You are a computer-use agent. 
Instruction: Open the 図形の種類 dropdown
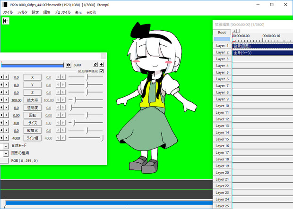(x=5, y=153)
